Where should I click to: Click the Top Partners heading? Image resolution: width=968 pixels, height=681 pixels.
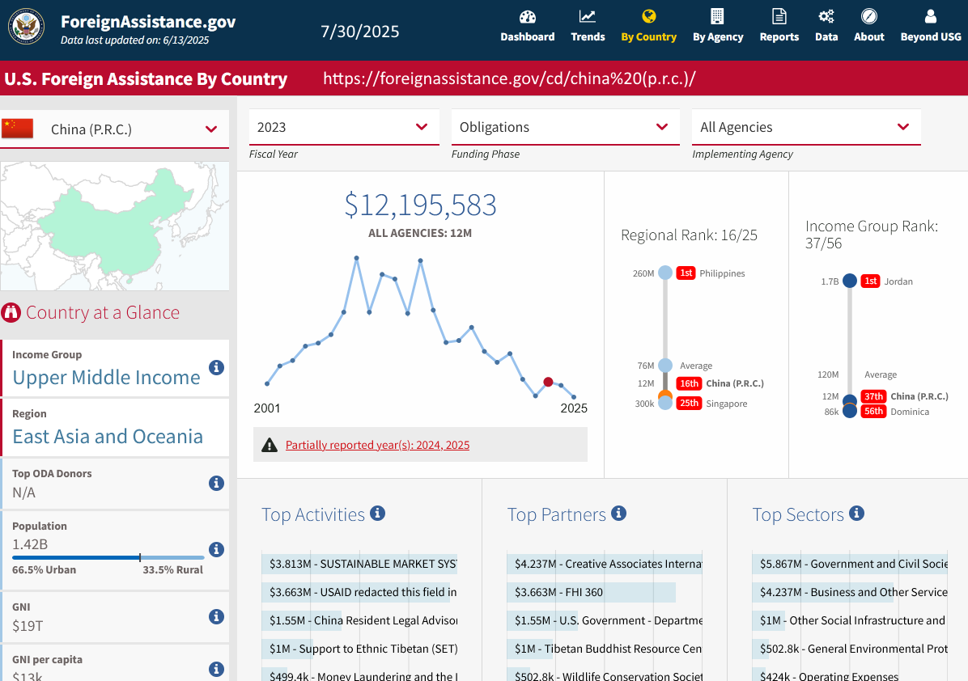tap(556, 514)
